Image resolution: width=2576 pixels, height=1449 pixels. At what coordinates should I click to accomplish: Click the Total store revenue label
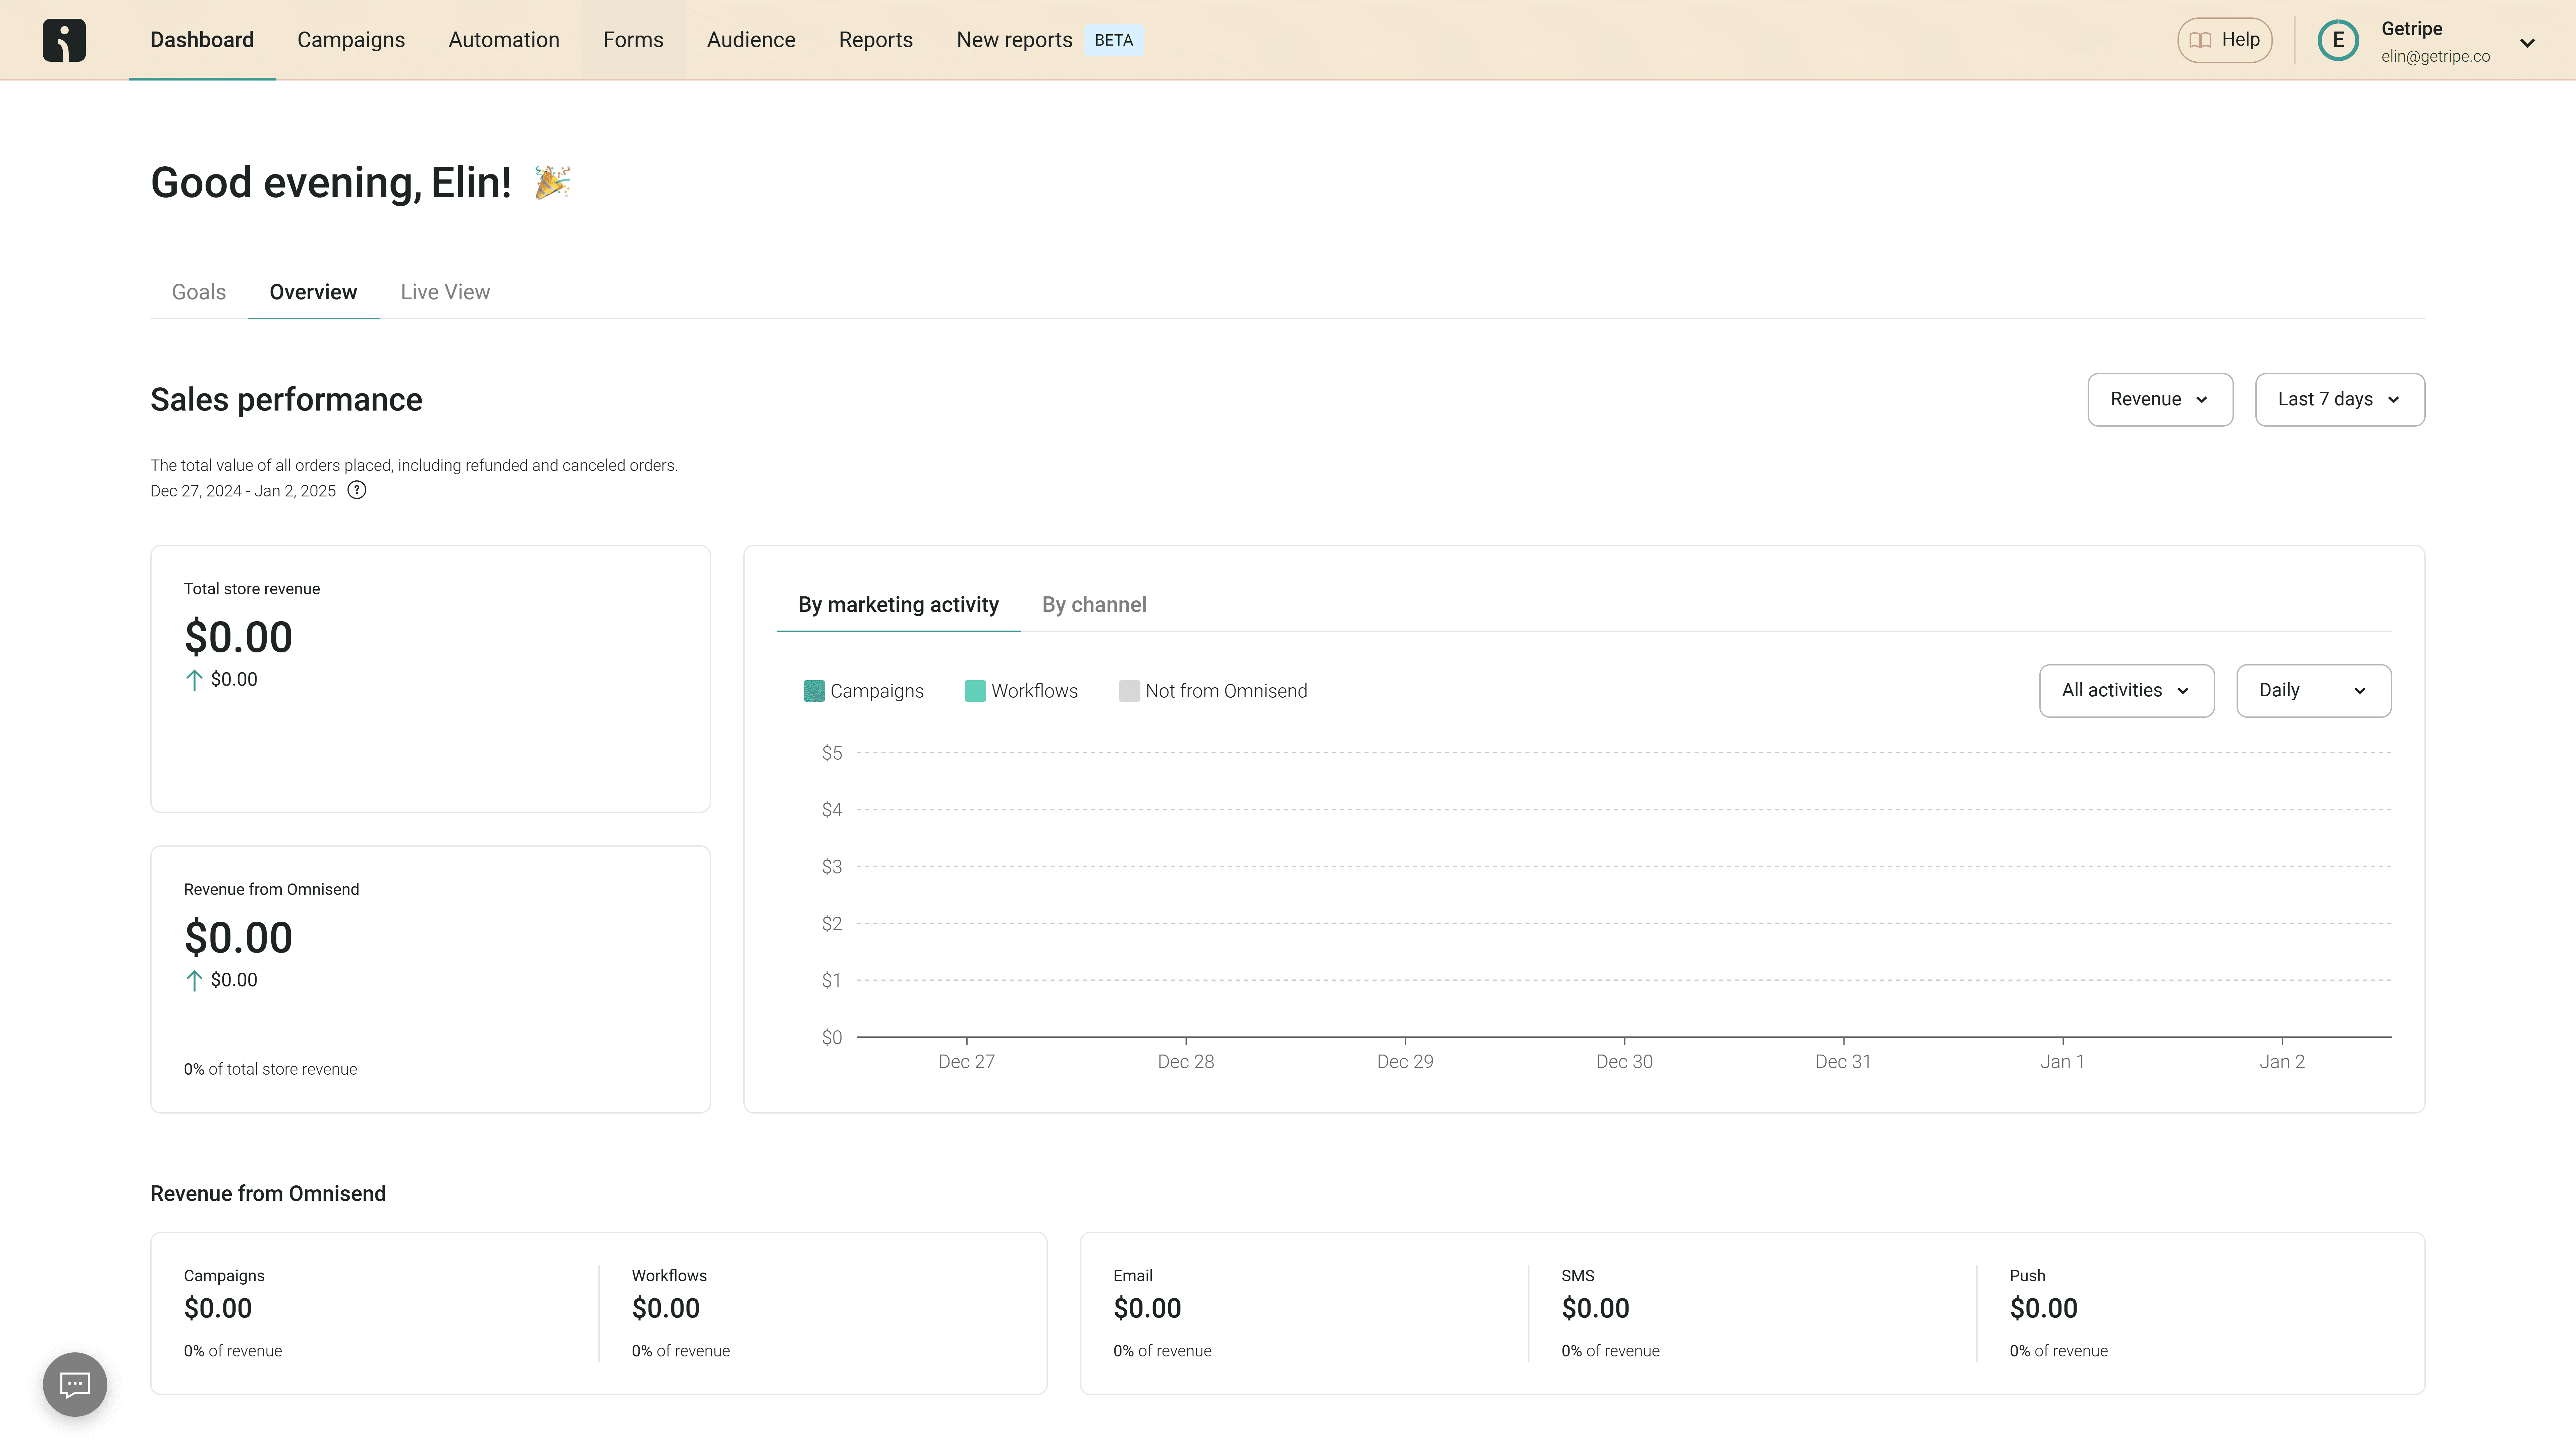[x=252, y=589]
